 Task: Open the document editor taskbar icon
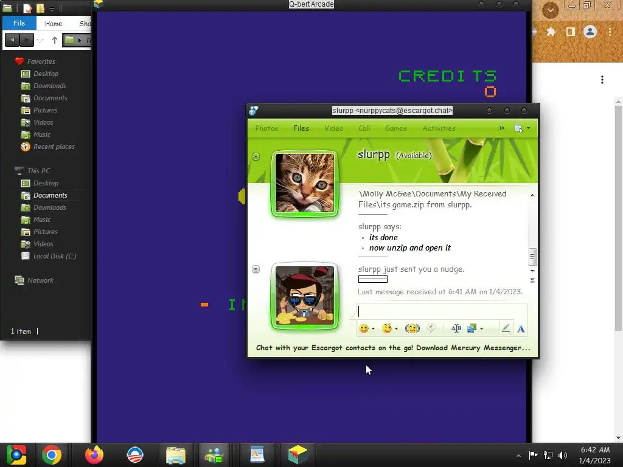[257, 455]
